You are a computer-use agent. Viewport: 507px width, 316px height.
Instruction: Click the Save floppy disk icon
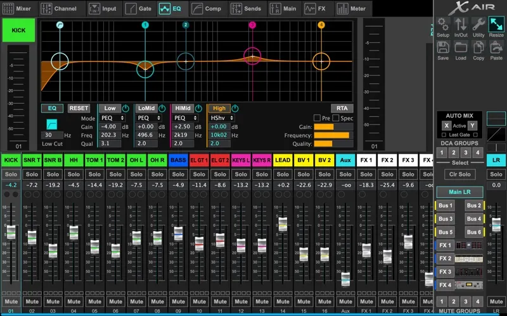pyautogui.click(x=443, y=47)
